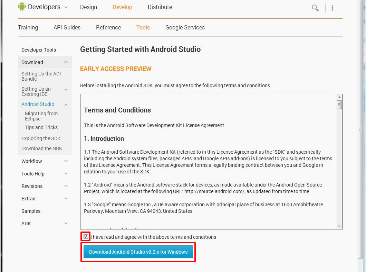The width and height of the screenshot is (366, 272).
Task: Uncheck the agree to terms checkbox
Action: pos(86,236)
